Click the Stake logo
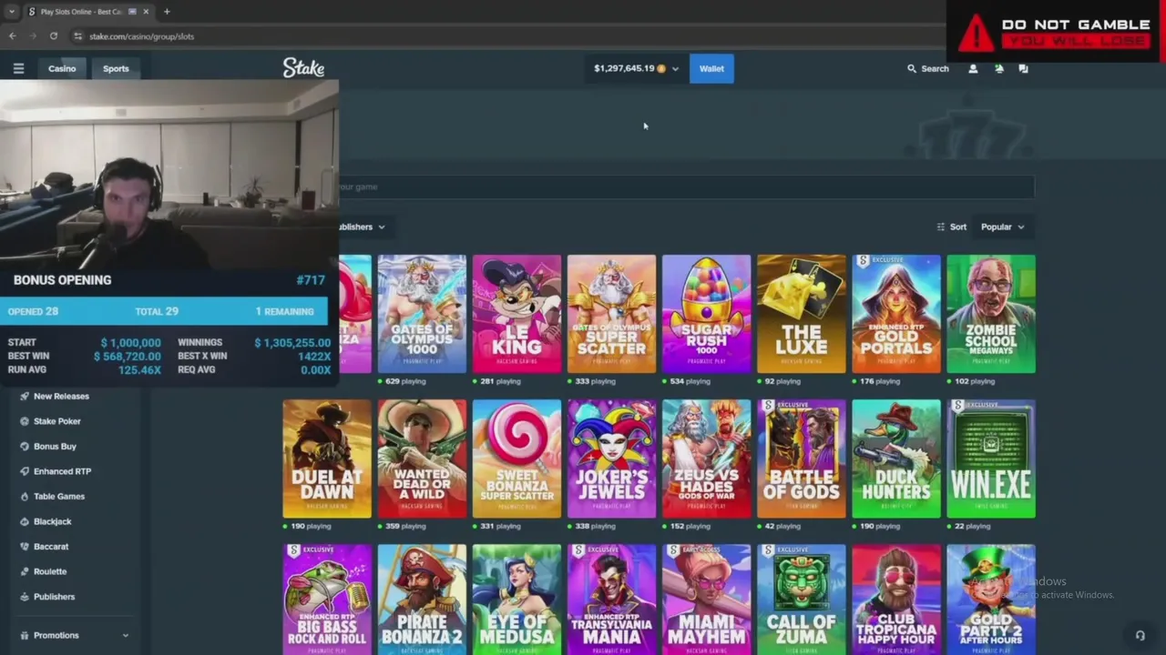Screen dimensions: 1166x655 click(x=303, y=68)
